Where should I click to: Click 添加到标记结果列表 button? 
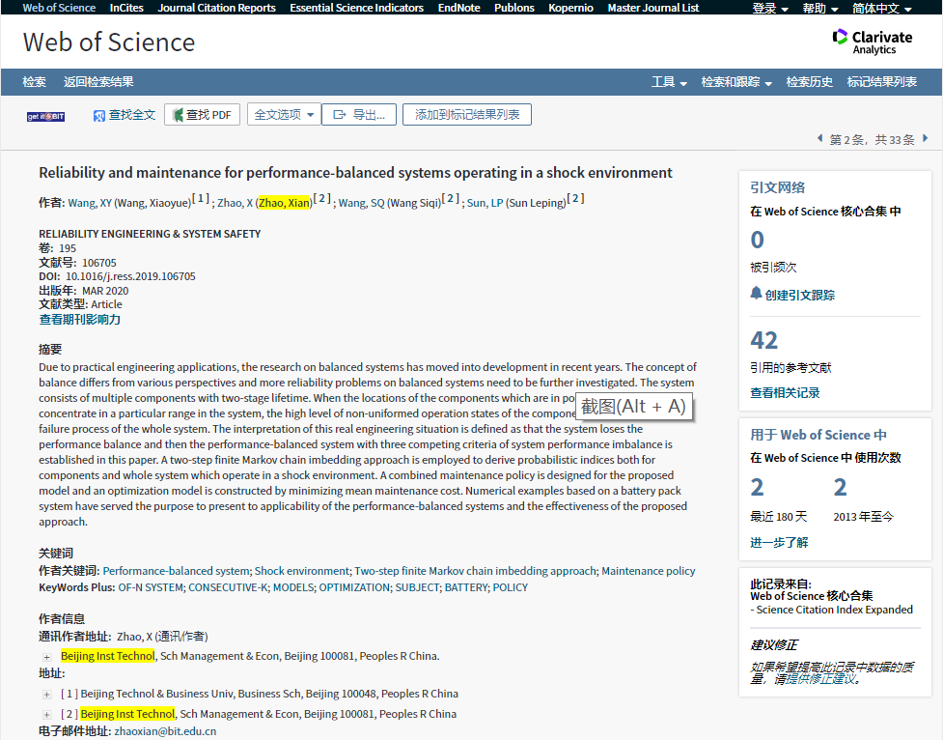467,114
